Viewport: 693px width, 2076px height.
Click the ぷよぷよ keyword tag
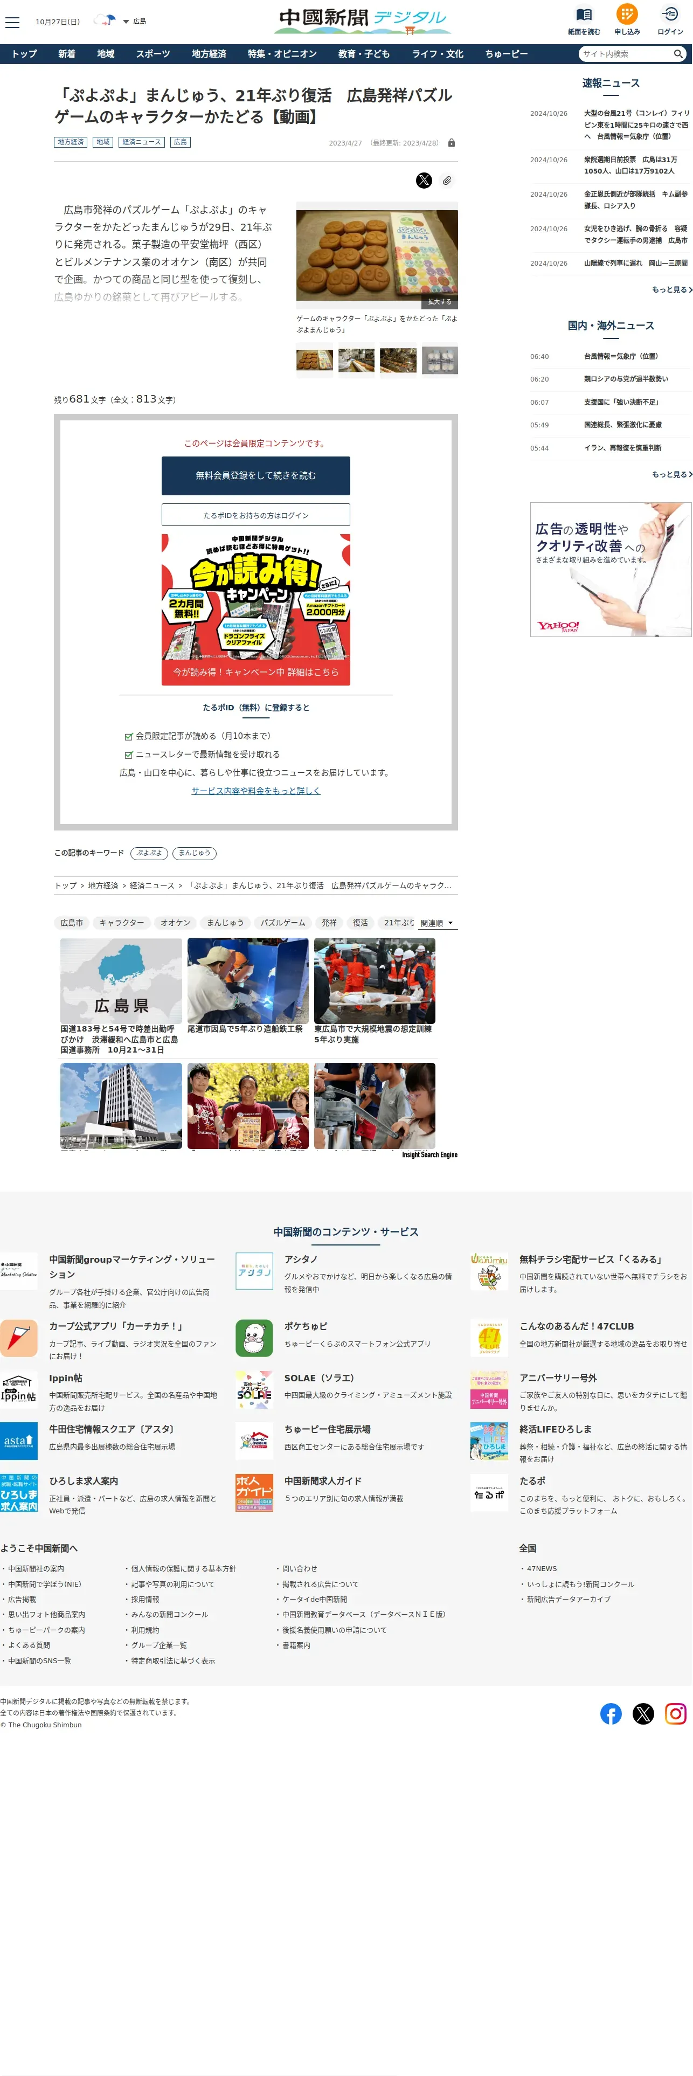click(149, 853)
